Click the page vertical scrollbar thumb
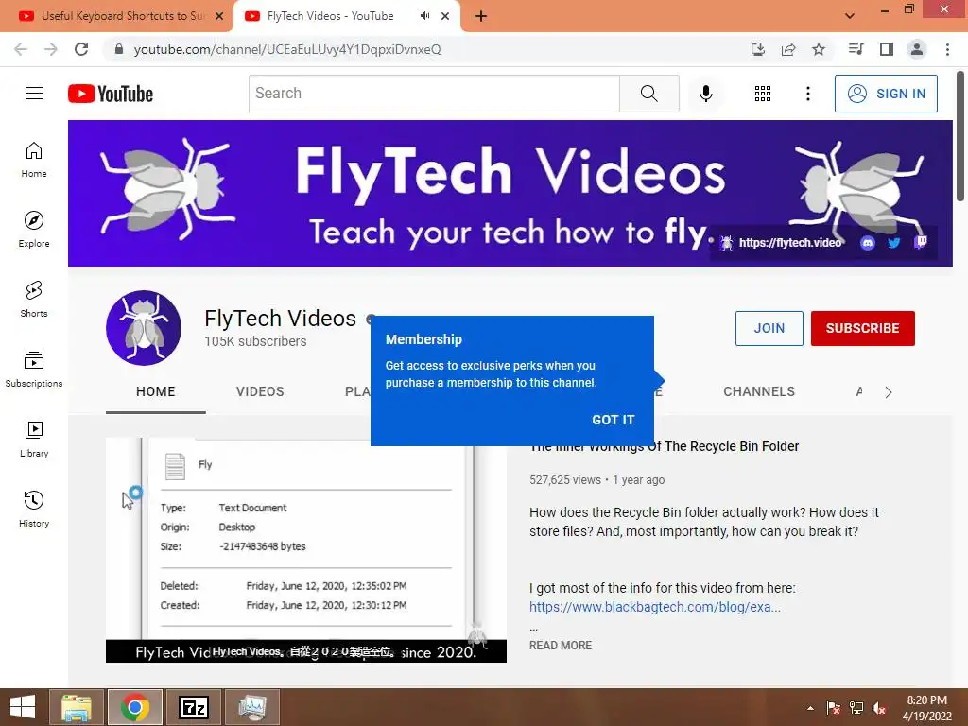 click(x=960, y=136)
